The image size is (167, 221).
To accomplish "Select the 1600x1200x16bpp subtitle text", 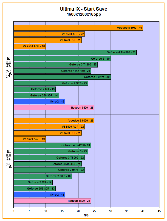I will (83, 15).
